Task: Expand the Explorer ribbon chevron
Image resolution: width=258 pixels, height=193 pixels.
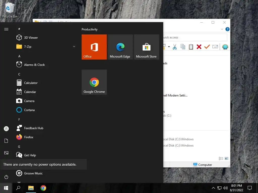Action: [222, 29]
